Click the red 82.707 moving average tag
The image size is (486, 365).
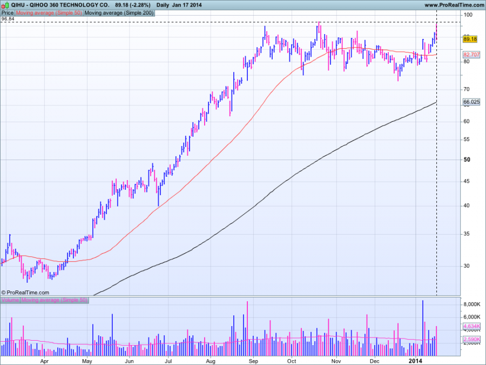tap(471, 55)
